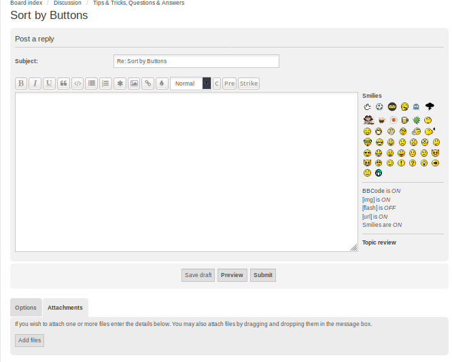Insert the blushing embarrassed smiley

(x=413, y=153)
